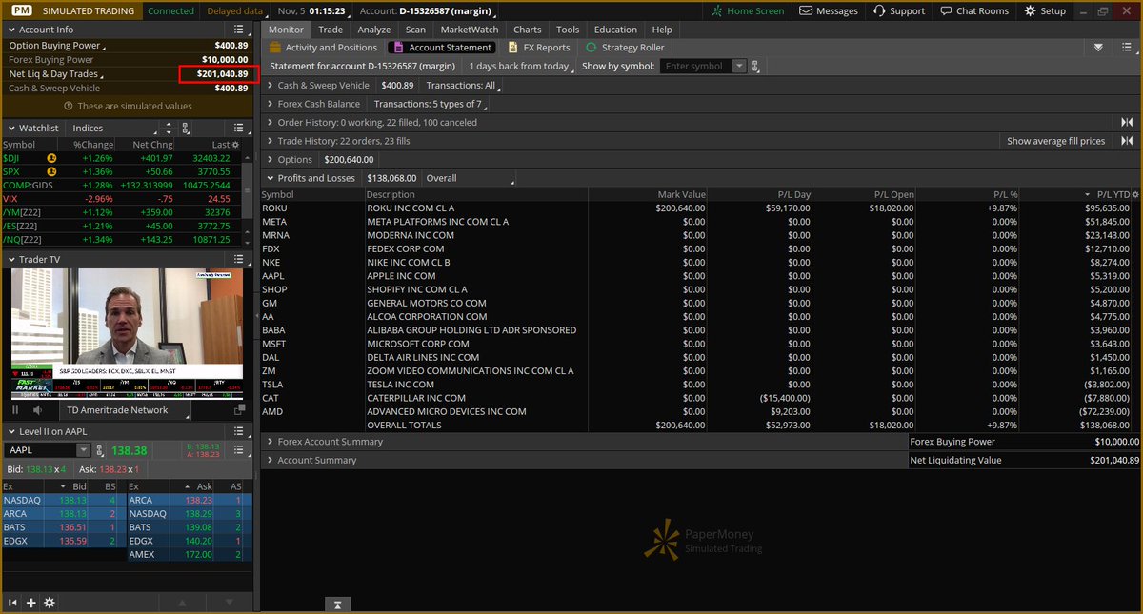This screenshot has height=614, width=1143.
Task: Switch to the Analyze tab
Action: click(x=374, y=30)
